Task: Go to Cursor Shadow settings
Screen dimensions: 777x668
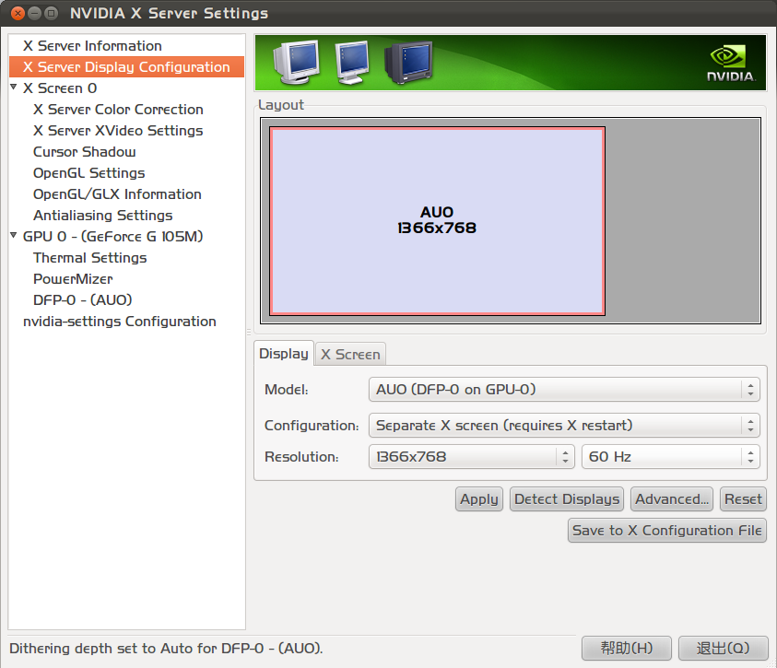Action: (84, 152)
